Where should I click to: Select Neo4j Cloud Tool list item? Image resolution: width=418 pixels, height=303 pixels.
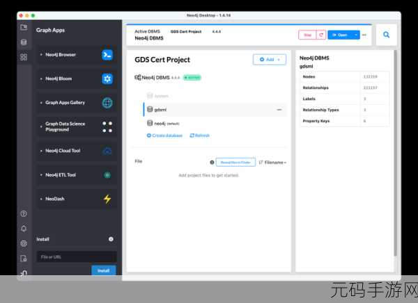pyautogui.click(x=77, y=151)
